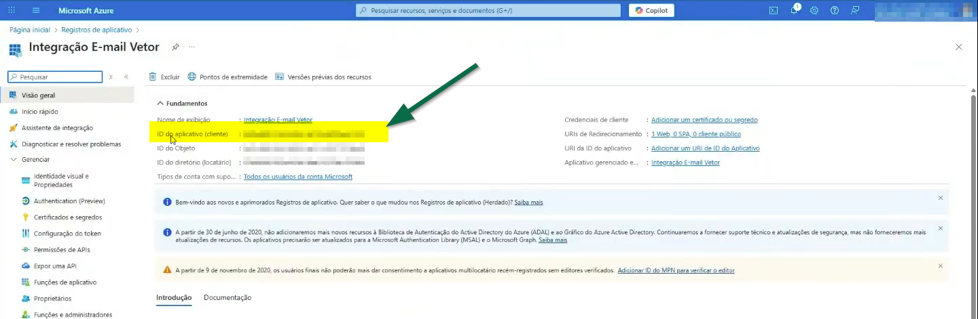The height and width of the screenshot is (319, 978).
Task: Open the Azure portal hamburger menu
Action: [x=36, y=10]
